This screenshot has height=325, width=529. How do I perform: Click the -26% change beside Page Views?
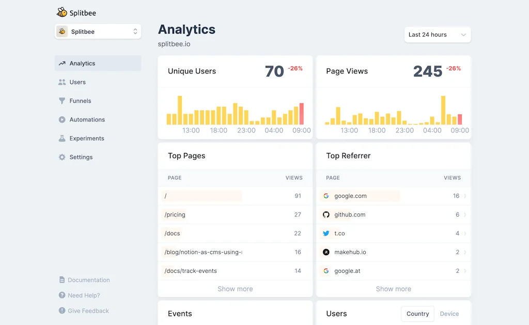[454, 68]
